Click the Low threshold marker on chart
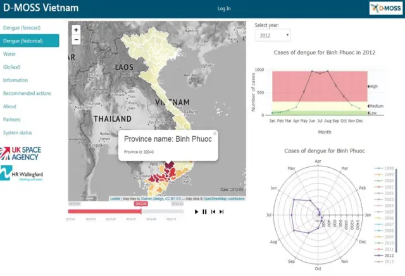Viewport: 405px width, 276px height. [372, 113]
